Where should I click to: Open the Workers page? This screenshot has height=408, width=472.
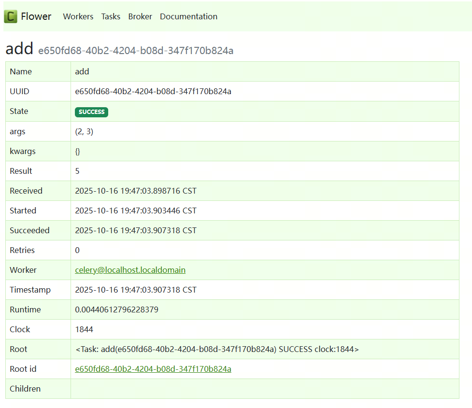(78, 16)
